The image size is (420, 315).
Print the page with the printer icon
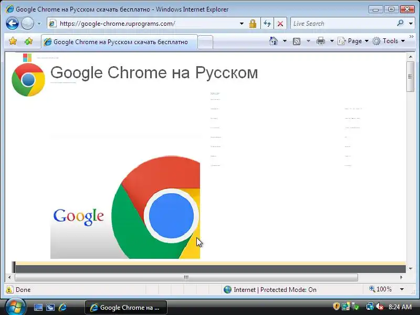point(321,41)
